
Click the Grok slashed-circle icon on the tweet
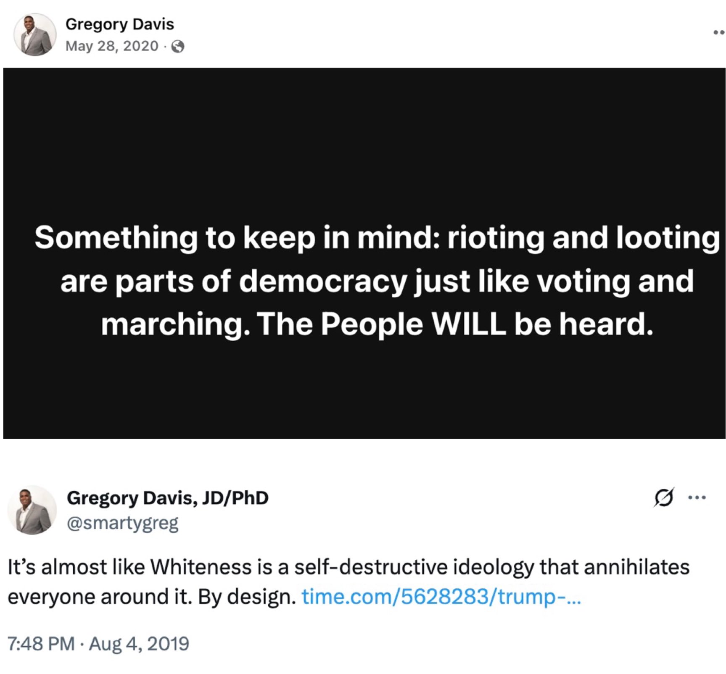coord(664,498)
